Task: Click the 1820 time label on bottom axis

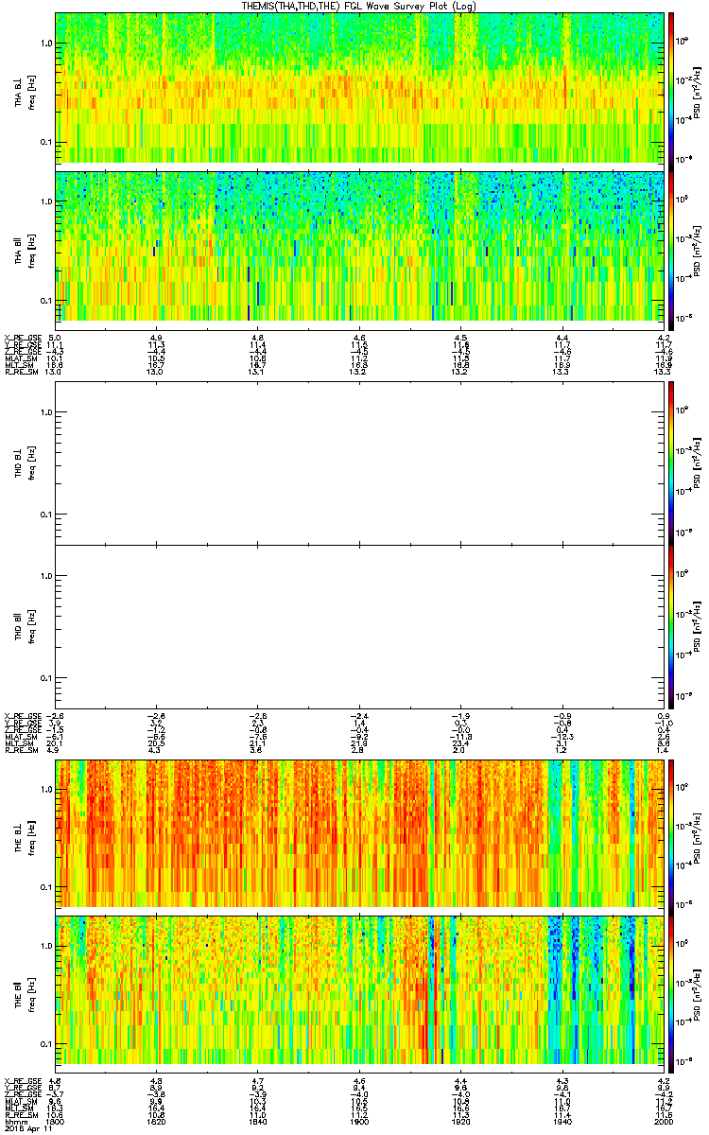Action: click(156, 1120)
